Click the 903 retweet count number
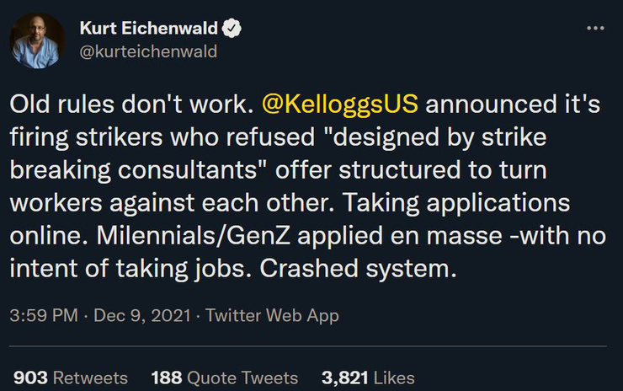Viewport: 623px width, 391px height. (30, 378)
